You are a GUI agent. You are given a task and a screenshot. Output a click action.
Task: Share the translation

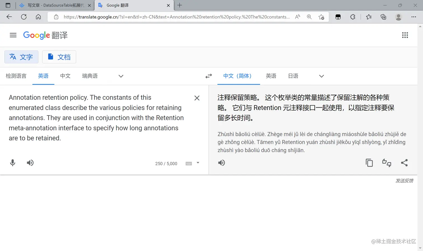pyautogui.click(x=404, y=163)
